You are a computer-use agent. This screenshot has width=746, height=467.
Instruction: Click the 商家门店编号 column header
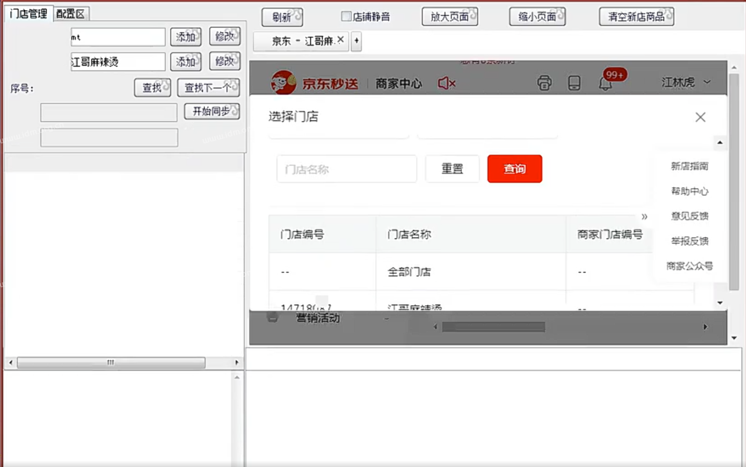pyautogui.click(x=609, y=234)
